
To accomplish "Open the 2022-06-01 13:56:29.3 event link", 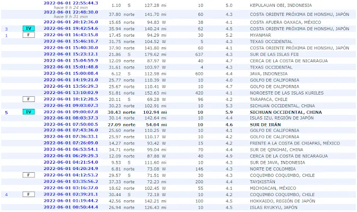I will (71, 86).
